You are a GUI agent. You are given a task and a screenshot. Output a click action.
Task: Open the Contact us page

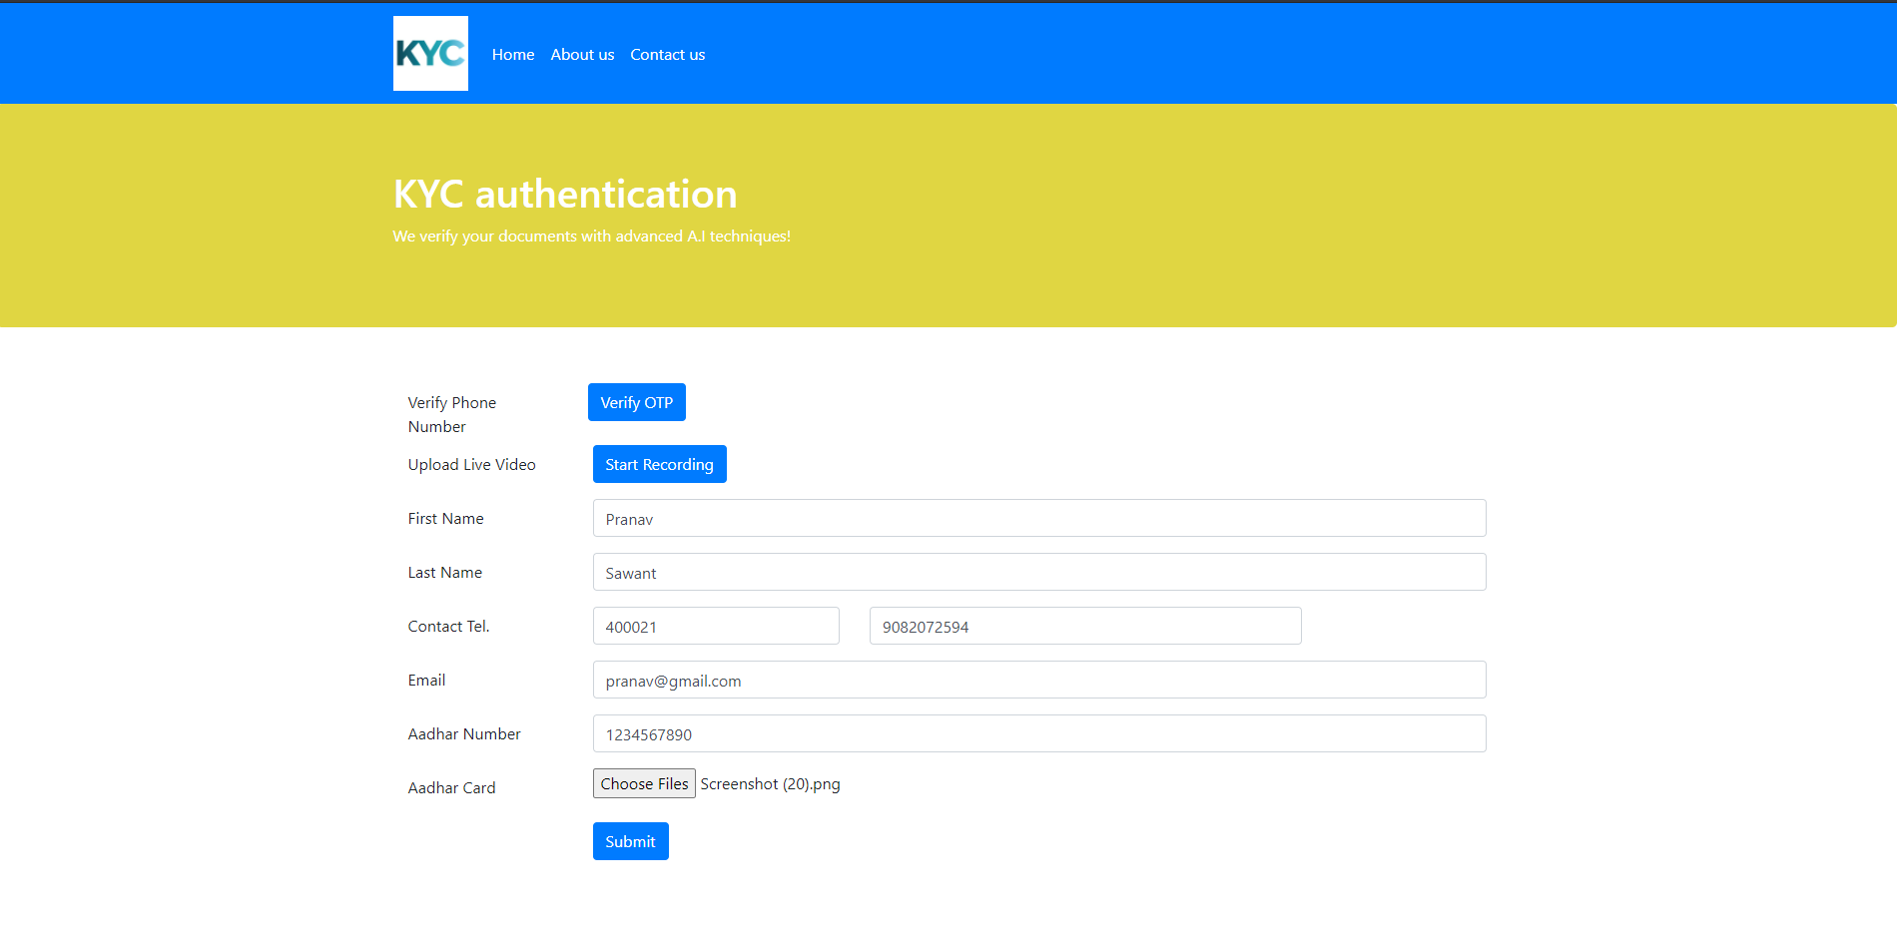(x=667, y=54)
